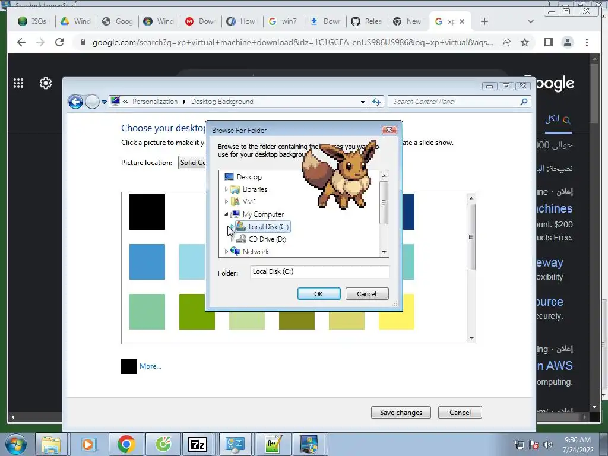Screen dimensions: 608x456
Task: Switch to the Relea GitHub tab
Action: (x=367, y=21)
